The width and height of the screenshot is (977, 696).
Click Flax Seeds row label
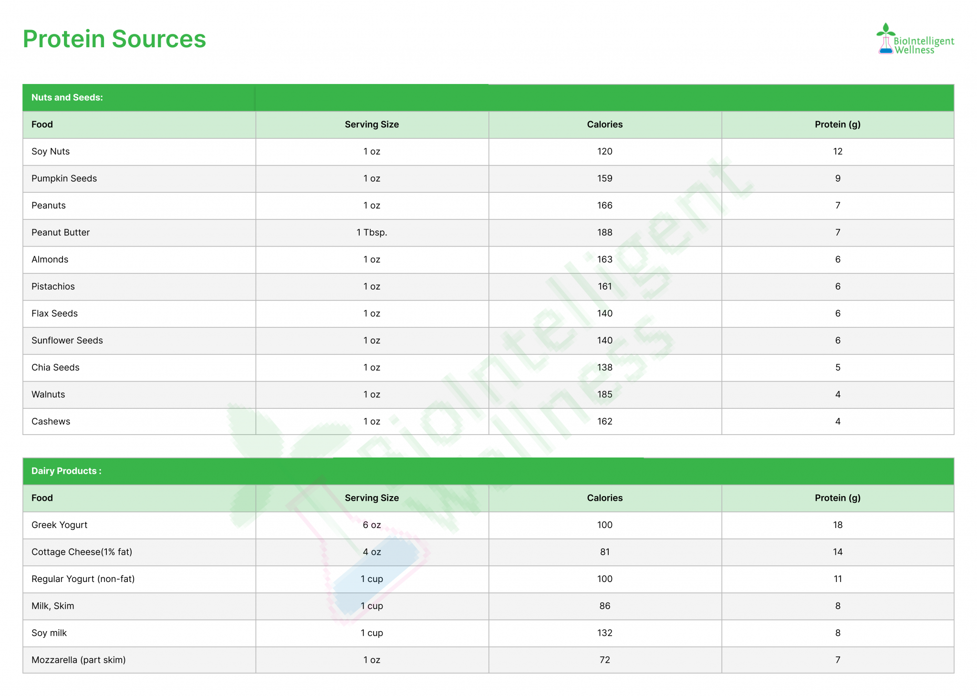coord(54,314)
